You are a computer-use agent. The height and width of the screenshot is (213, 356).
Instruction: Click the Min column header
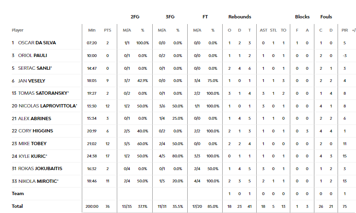coord(92,30)
